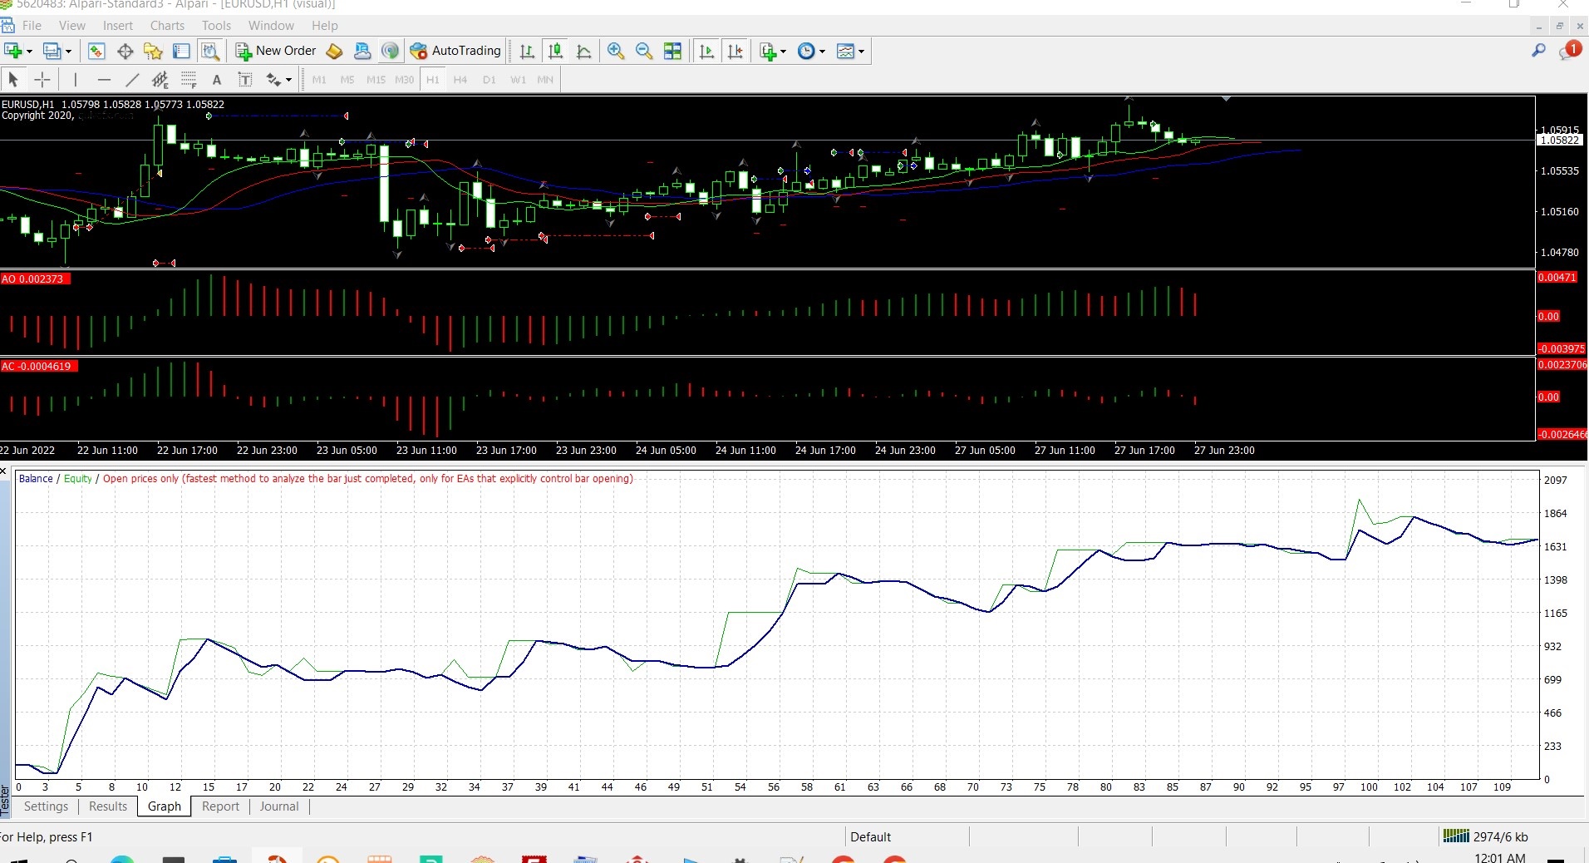This screenshot has width=1589, height=863.
Task: Toggle chart auto scroll
Action: pyautogui.click(x=706, y=51)
